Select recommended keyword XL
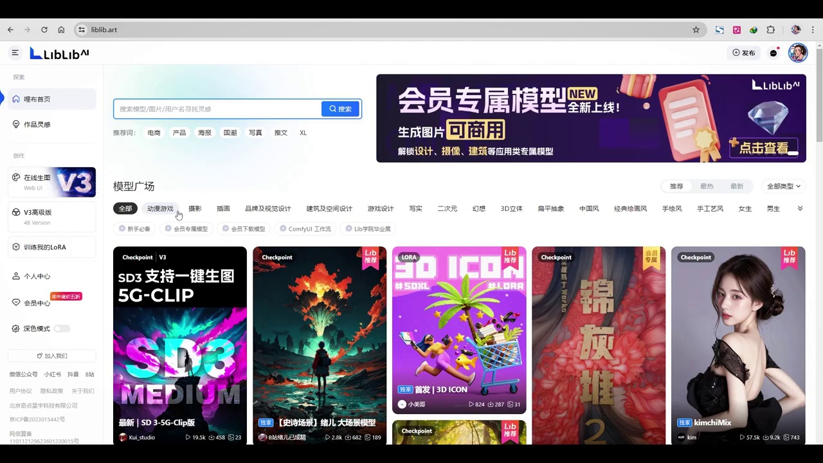 tap(303, 132)
